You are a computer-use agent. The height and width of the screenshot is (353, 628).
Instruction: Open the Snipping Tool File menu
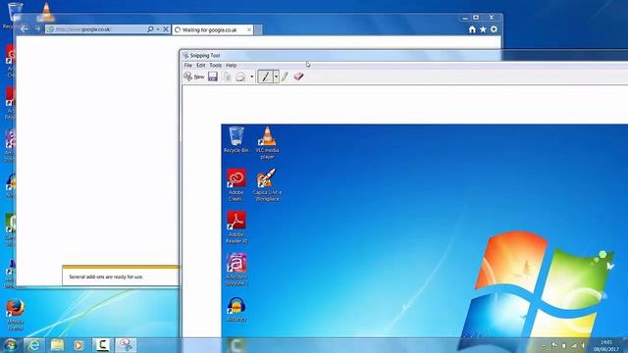[187, 66]
